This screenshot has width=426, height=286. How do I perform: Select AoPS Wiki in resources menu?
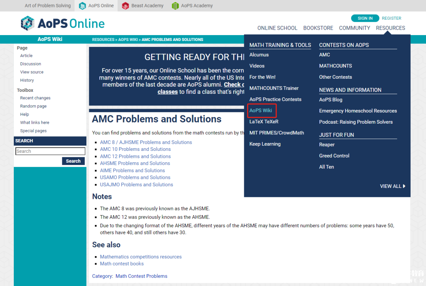pyautogui.click(x=261, y=111)
